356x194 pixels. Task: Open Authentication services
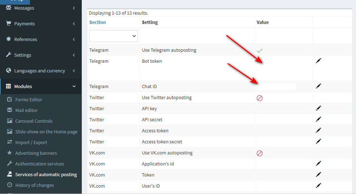point(40,164)
